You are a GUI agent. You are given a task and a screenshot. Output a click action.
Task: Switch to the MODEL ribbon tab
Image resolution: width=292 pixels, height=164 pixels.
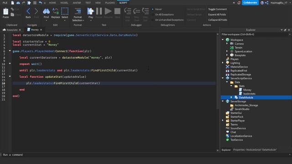click(x=64, y=3)
